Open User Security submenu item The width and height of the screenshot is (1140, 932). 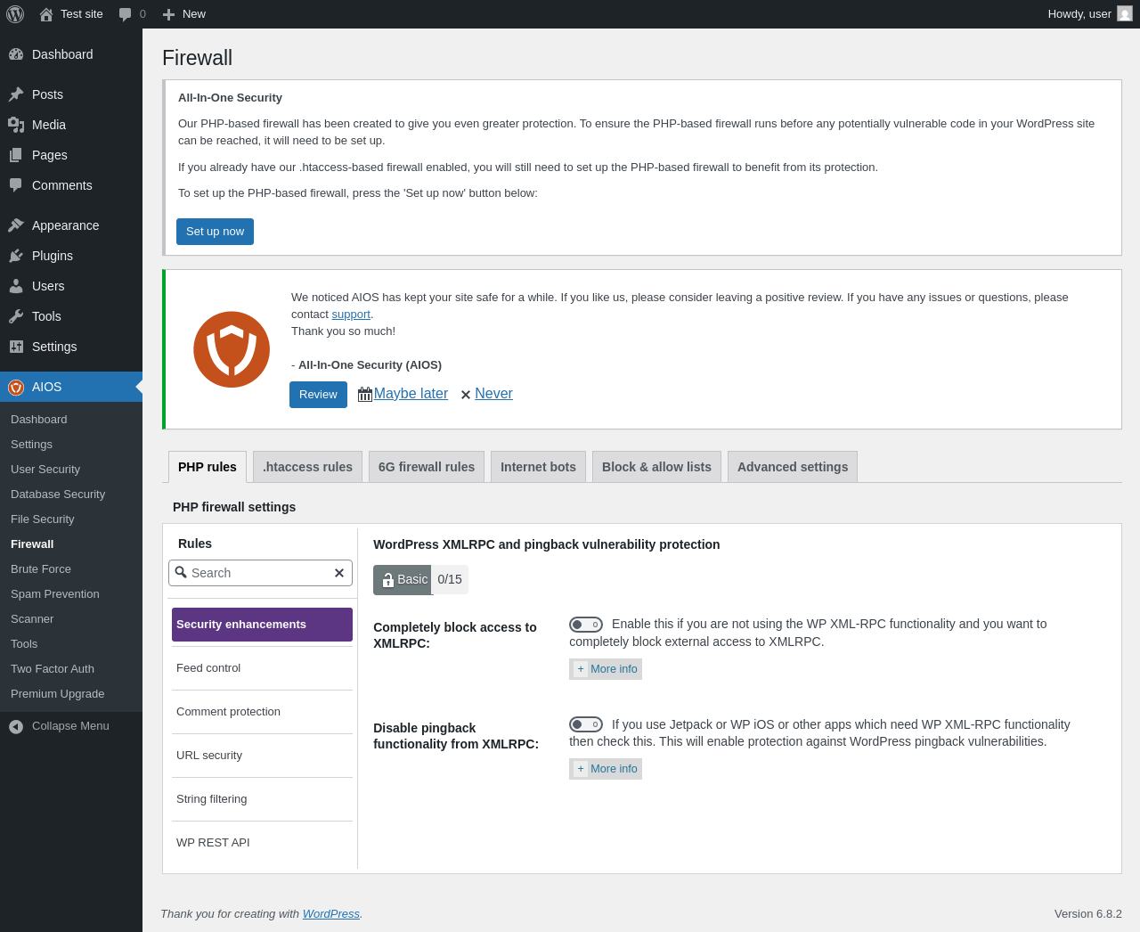point(71,470)
